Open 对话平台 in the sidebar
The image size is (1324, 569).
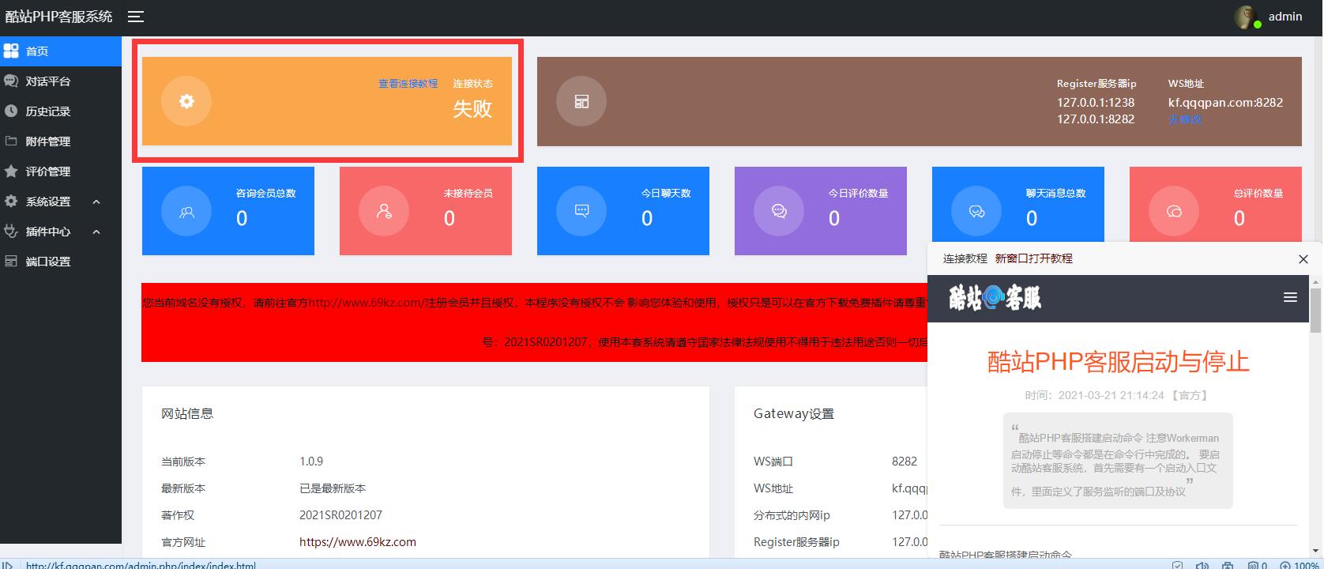(x=48, y=81)
